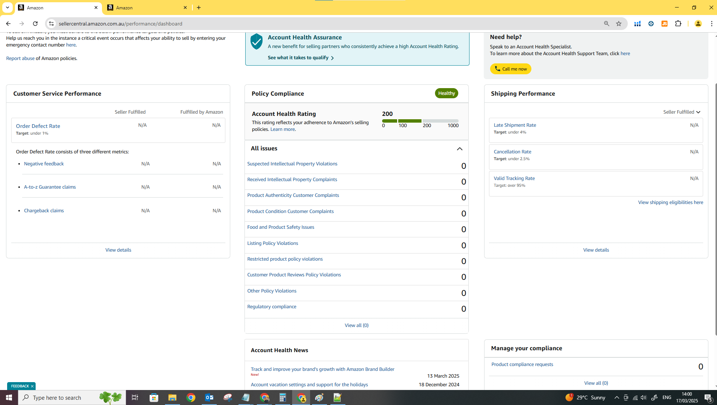Open the Seller Fulfilled dropdown
717x405 pixels.
coord(682,112)
